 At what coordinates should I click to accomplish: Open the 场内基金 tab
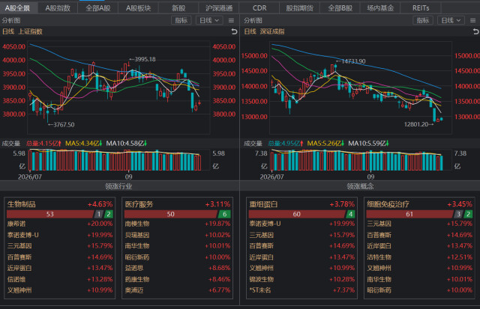[x=380, y=8]
